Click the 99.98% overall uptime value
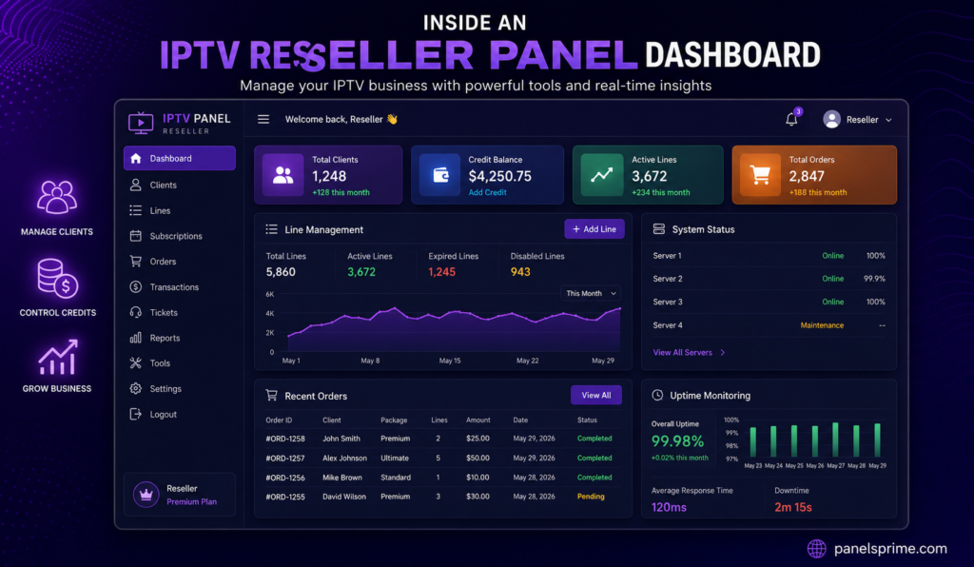 click(677, 441)
